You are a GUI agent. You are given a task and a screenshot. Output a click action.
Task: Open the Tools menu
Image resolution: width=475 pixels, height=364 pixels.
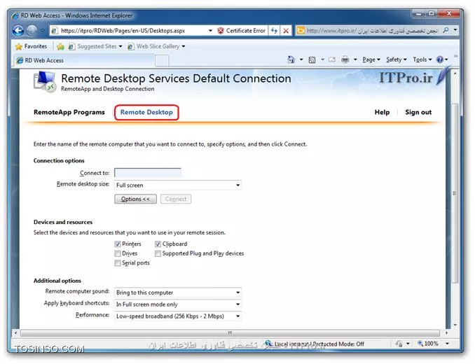click(422, 59)
